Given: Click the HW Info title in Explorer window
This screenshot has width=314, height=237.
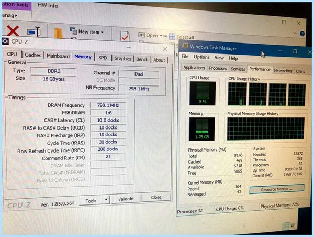Looking at the screenshot, I should (48, 5).
